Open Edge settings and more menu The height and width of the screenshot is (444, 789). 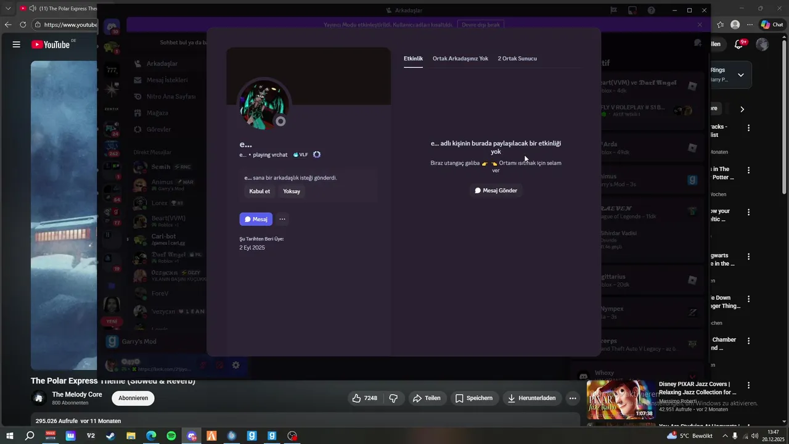click(750, 25)
